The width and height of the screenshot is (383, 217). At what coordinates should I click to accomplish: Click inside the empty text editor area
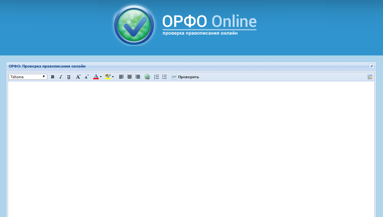click(x=191, y=148)
